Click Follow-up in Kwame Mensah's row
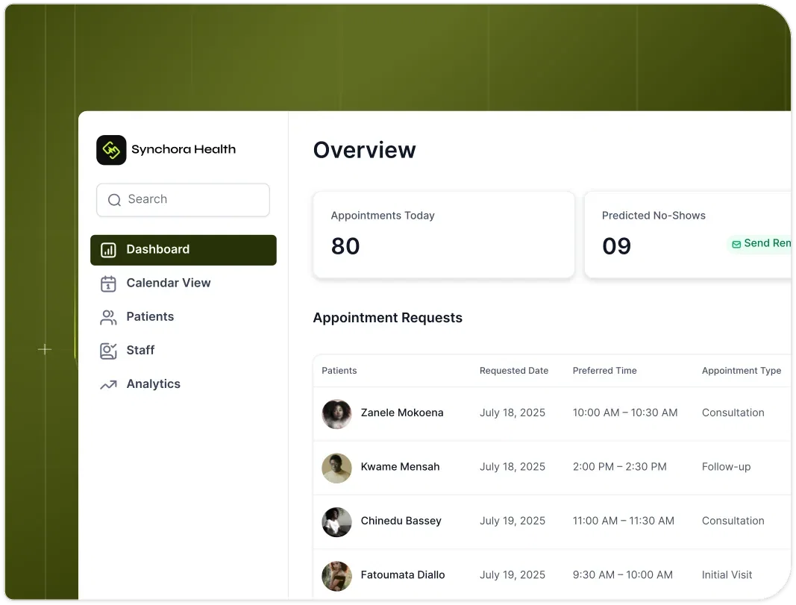The height and width of the screenshot is (605, 796). pyautogui.click(x=726, y=466)
